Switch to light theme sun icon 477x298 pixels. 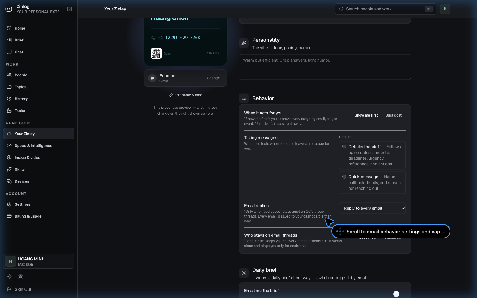click(x=9, y=277)
